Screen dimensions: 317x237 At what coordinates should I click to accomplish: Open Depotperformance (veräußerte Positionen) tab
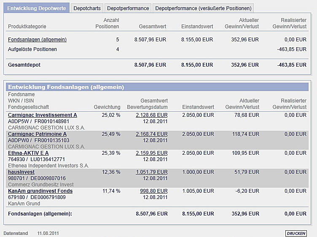[203, 8]
